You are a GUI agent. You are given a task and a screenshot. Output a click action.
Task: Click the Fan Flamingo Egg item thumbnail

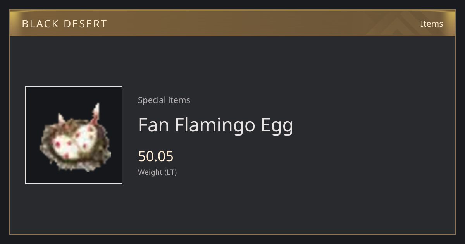74,135
